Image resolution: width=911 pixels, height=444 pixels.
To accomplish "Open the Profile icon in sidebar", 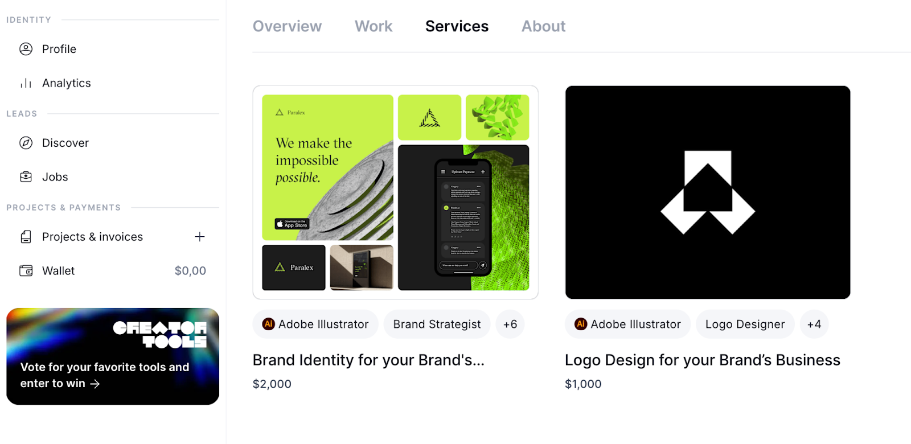I will tap(26, 49).
